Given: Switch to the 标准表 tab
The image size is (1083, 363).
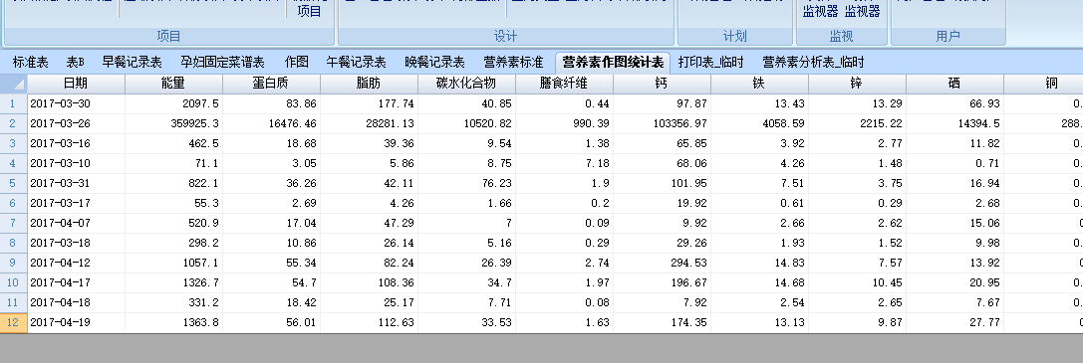Looking at the screenshot, I should [31, 63].
